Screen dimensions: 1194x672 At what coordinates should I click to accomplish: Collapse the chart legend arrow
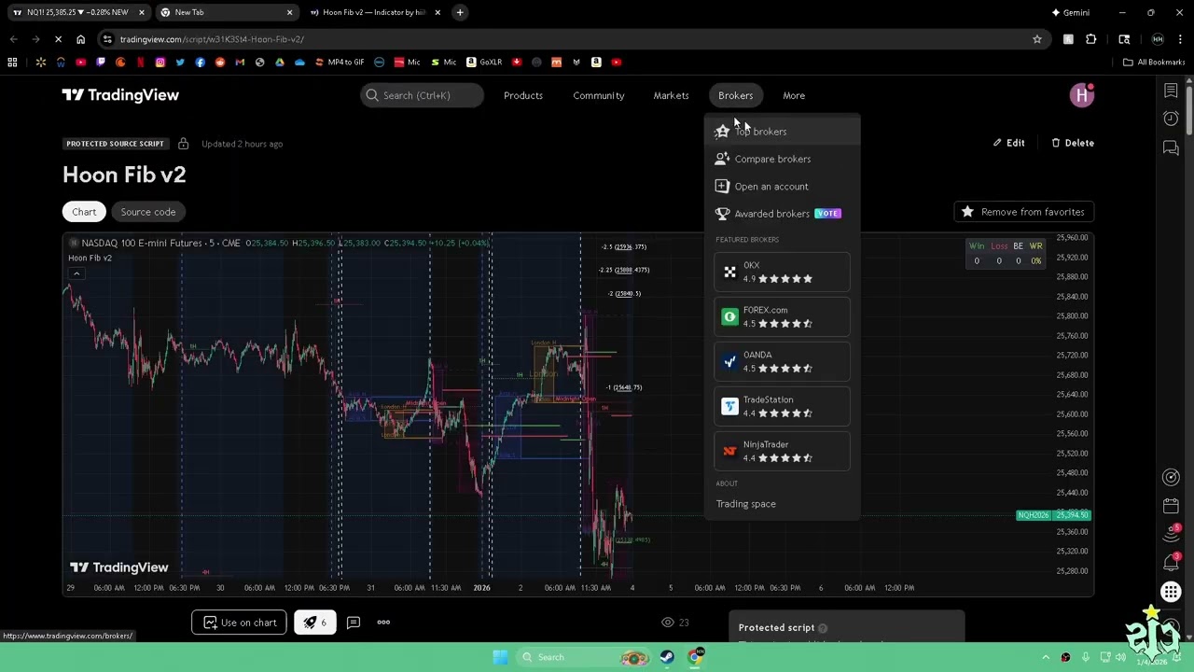pyautogui.click(x=76, y=273)
